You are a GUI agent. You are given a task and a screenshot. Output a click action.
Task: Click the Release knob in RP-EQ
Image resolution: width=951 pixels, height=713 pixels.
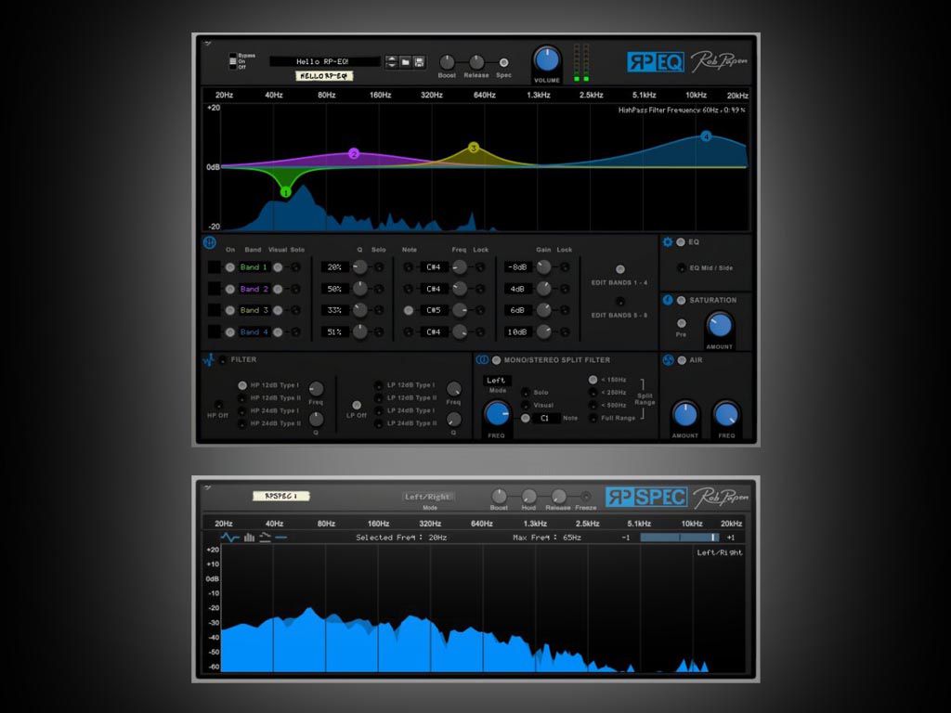click(x=476, y=62)
